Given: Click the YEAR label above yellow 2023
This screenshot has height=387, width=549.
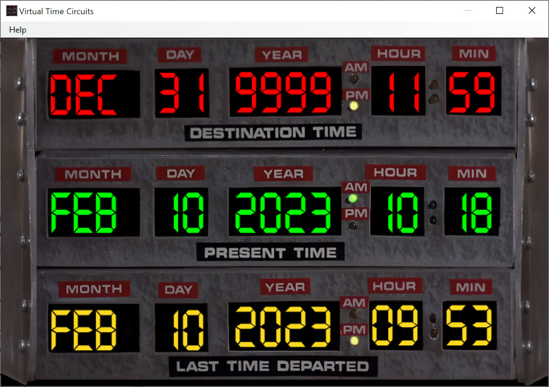Looking at the screenshot, I should [x=285, y=287].
